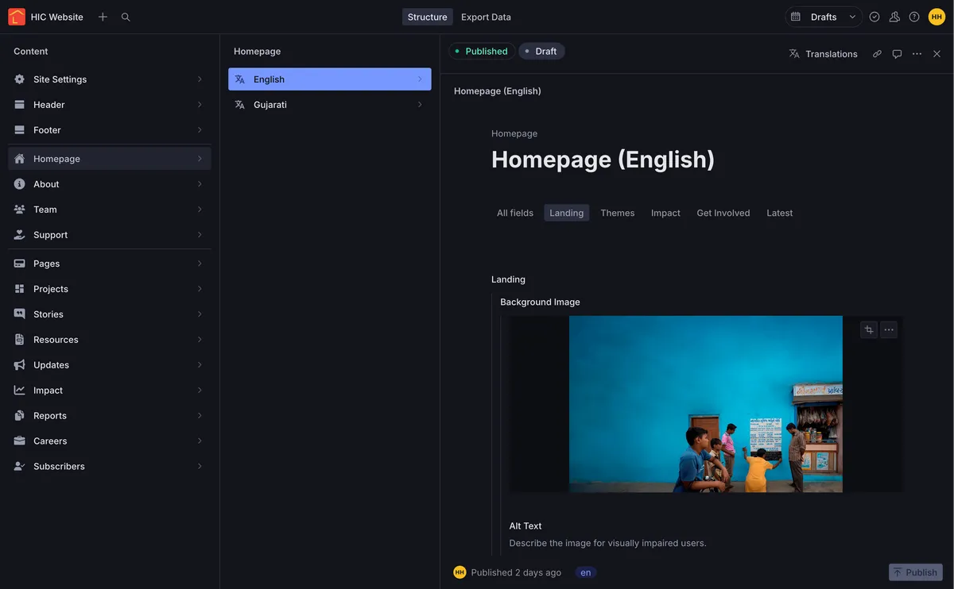The image size is (954, 589).
Task: Crop the Background Image using its crop icon
Action: point(868,329)
